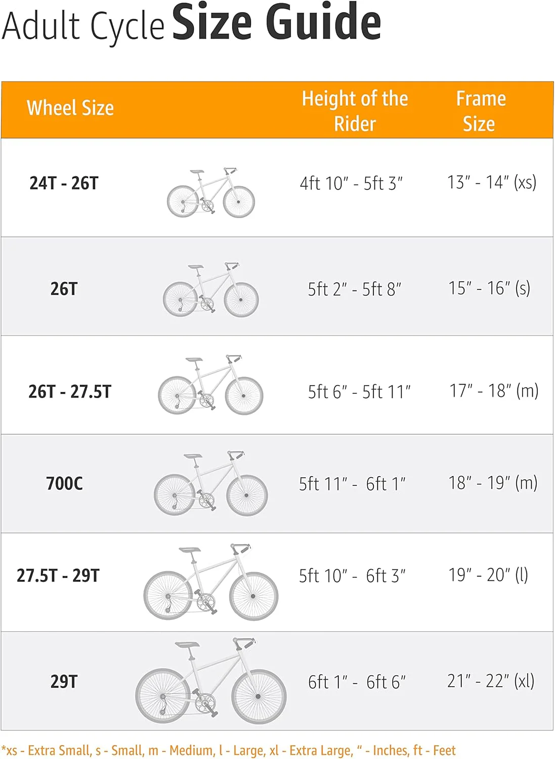
Task: Click the orange abbreviation footnote at the bottom
Action: pos(228,750)
